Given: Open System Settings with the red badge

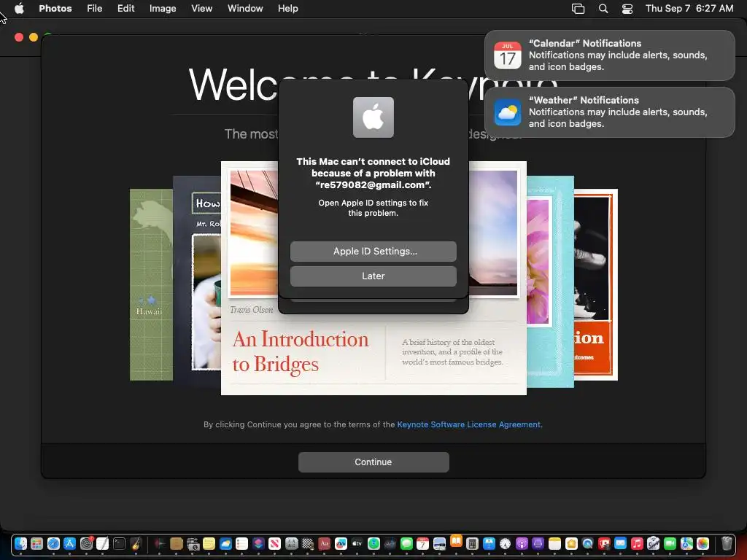Looking at the screenshot, I should (86, 543).
